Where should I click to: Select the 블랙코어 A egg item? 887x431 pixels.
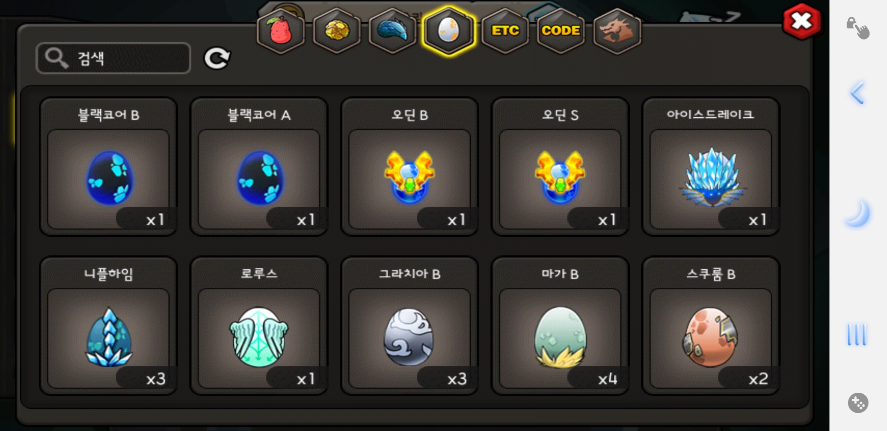click(259, 167)
